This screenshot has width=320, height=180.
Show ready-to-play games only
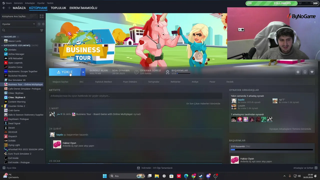[x=43, y=24]
